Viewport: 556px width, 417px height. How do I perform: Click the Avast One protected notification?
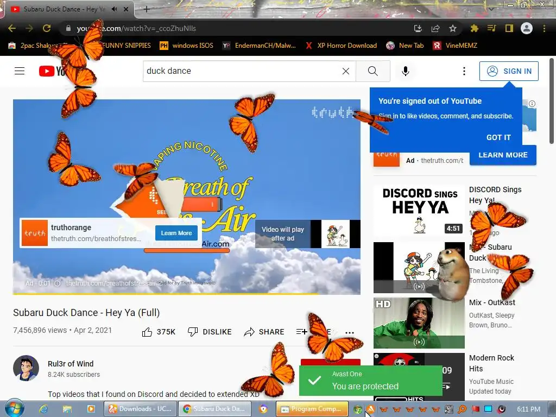tap(370, 381)
